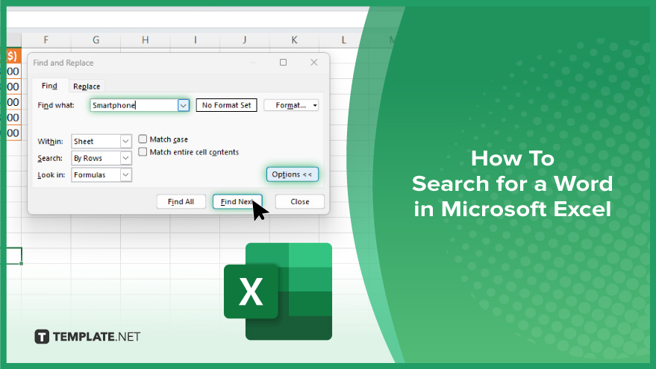Screen dimensions: 656x369
Task: Select column F header
Action: (x=46, y=40)
